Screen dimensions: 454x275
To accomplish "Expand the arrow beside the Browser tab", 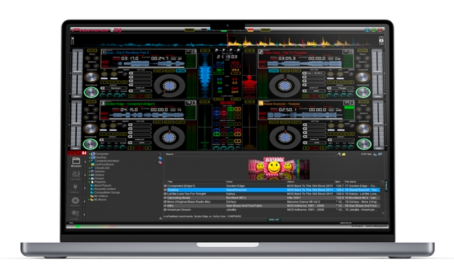I will [85, 162].
